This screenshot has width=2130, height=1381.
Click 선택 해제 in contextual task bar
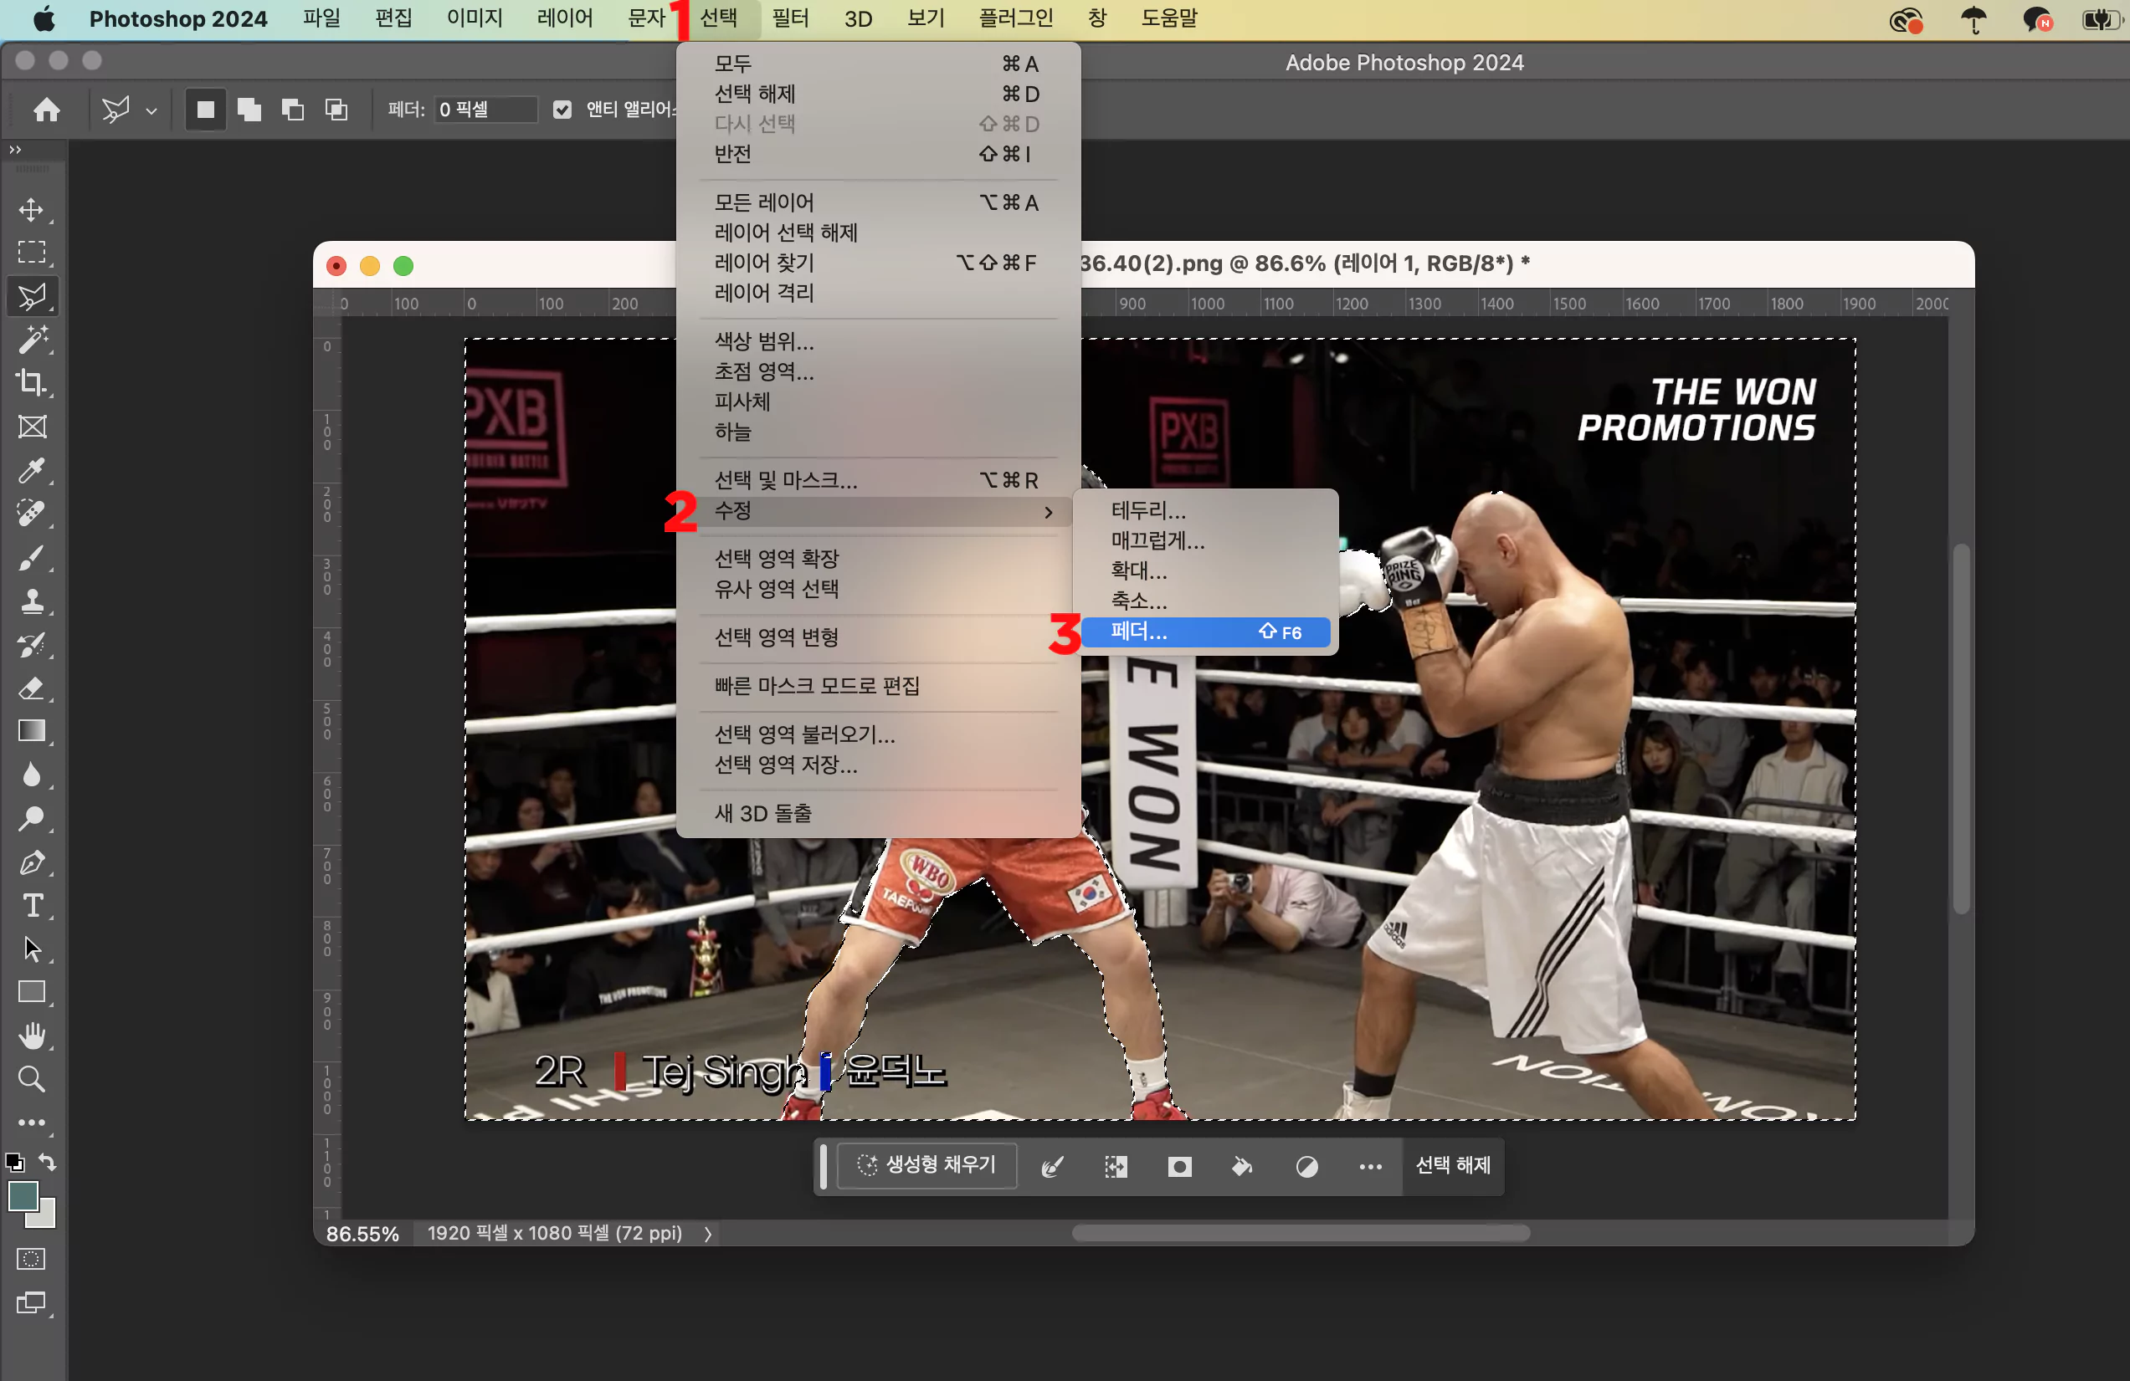[x=1453, y=1165]
